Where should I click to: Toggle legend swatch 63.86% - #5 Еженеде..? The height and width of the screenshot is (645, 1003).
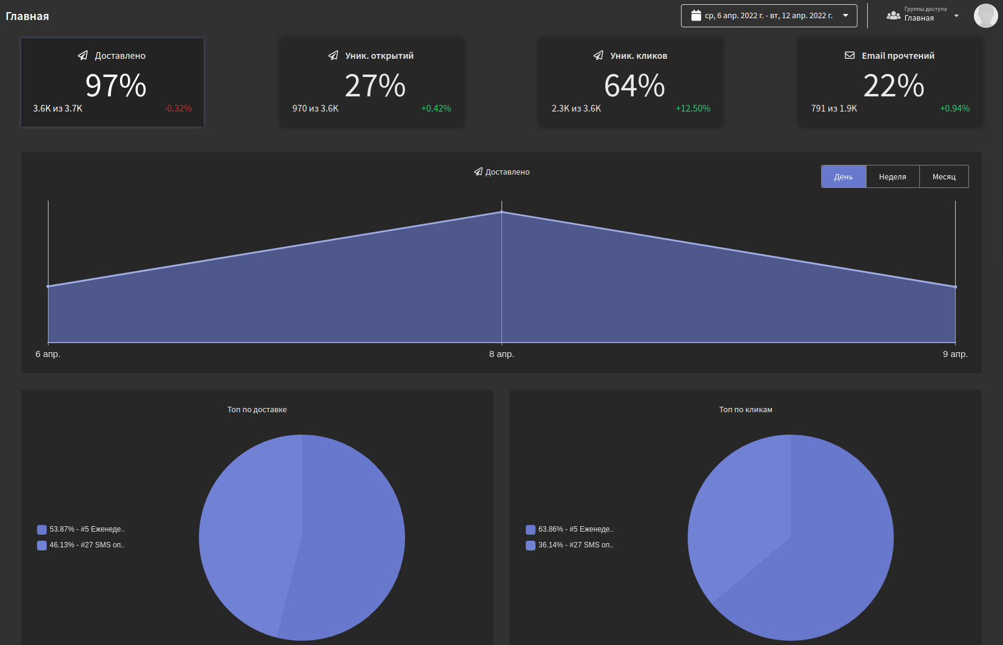[x=531, y=530]
